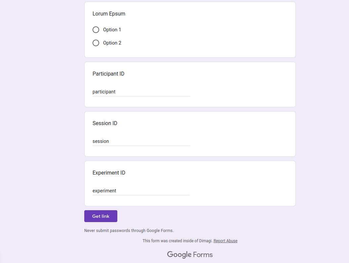Click the purple Get link button
This screenshot has width=349, height=263.
100,216
